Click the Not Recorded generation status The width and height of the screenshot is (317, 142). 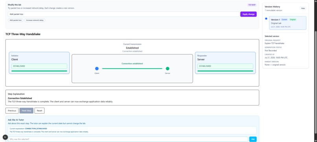point(271,51)
